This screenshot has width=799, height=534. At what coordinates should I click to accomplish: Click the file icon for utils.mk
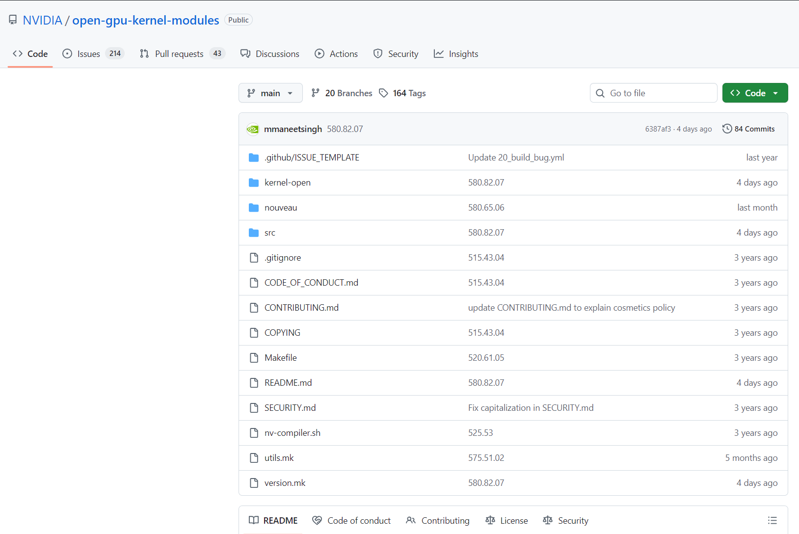tap(254, 458)
